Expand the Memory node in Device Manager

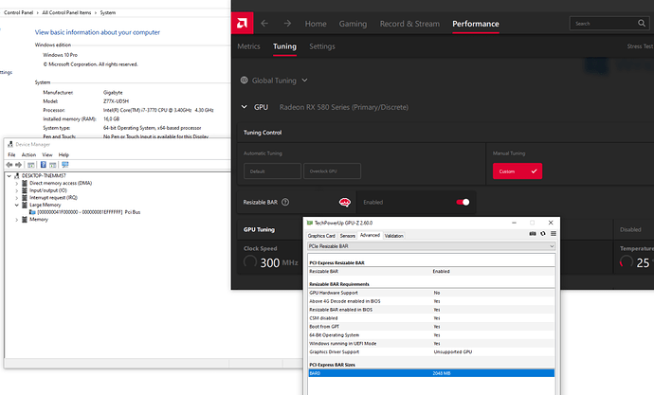click(17, 220)
